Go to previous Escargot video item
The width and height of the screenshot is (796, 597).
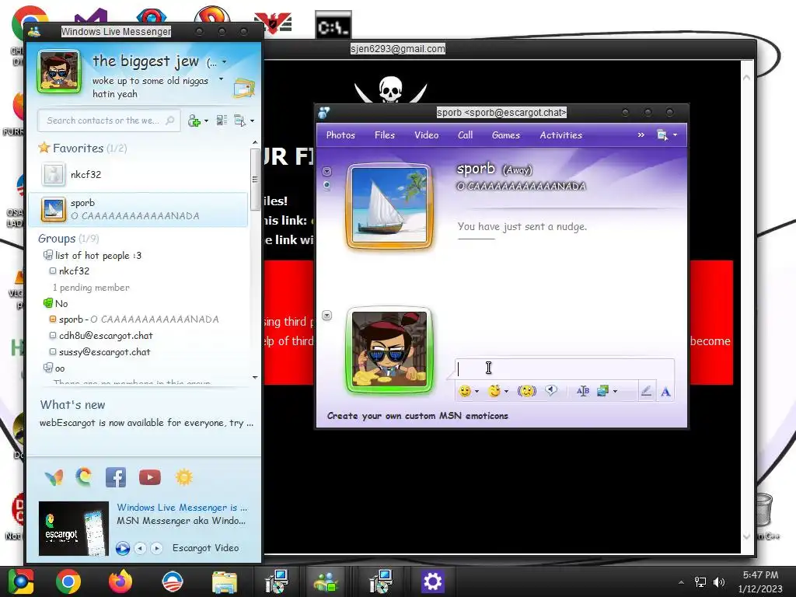pos(141,548)
